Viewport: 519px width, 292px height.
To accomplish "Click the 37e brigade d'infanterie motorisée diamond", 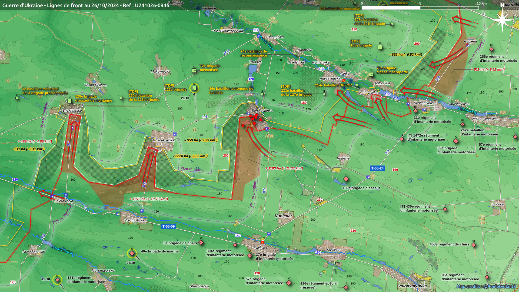I will tap(250, 255).
